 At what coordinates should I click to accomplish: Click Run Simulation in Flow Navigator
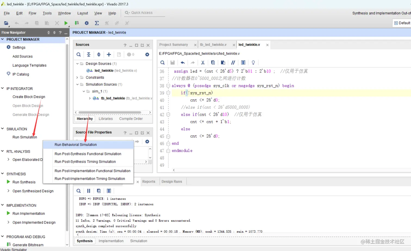coord(25,137)
